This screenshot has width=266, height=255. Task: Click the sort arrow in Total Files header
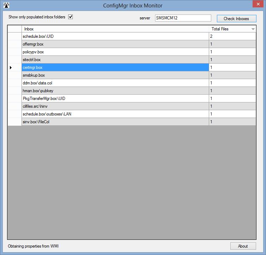253,29
